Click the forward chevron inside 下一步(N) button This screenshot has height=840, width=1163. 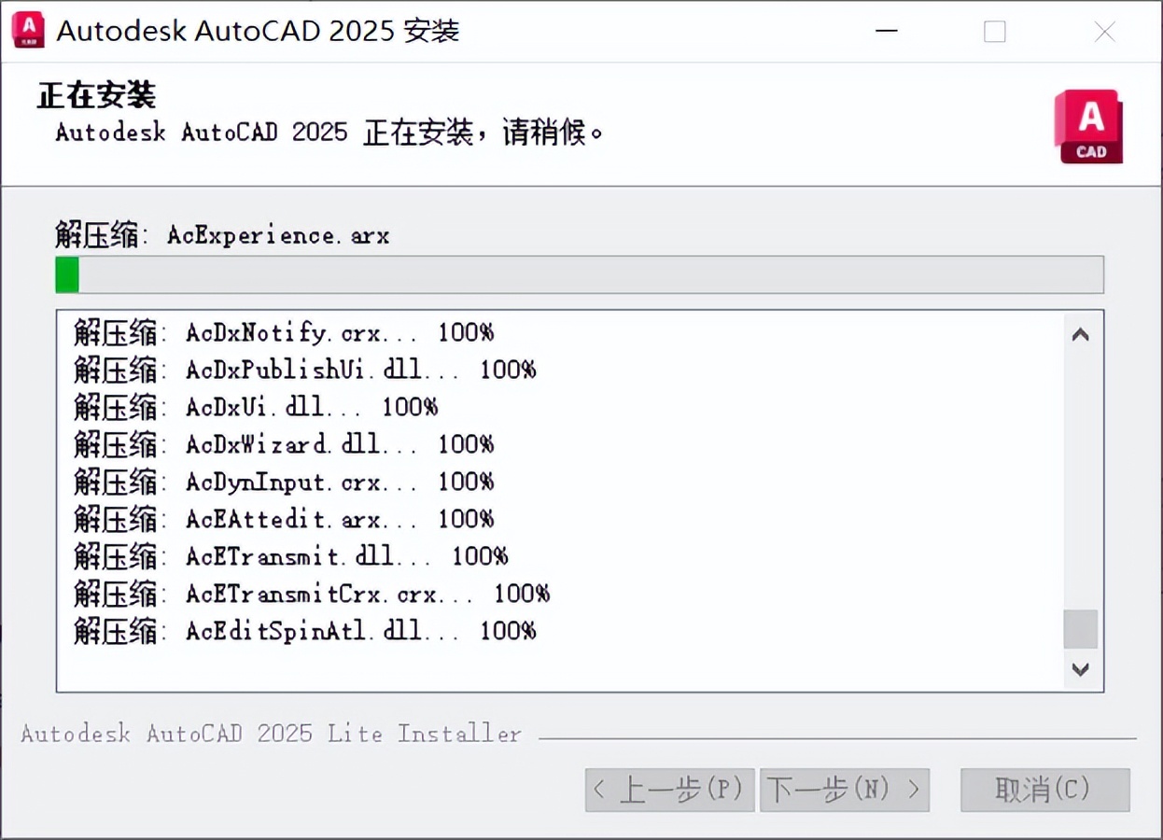point(912,790)
